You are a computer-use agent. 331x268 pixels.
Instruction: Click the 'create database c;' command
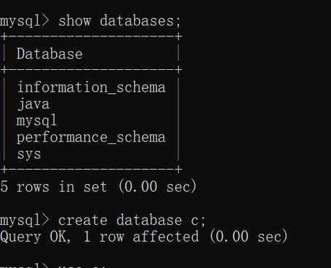point(132,221)
